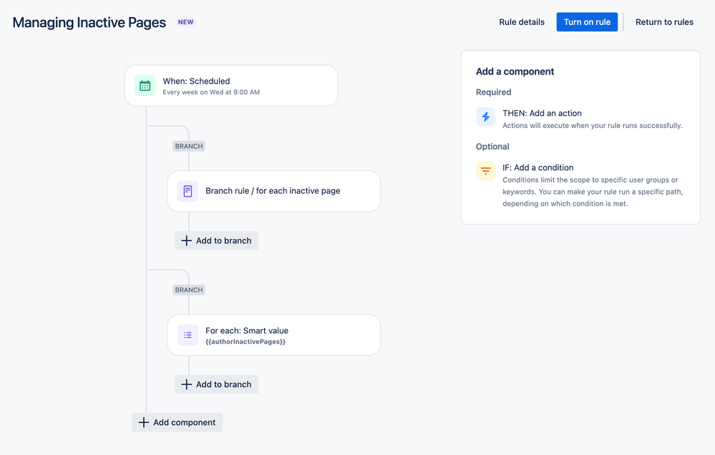
Task: Click the Managing Inactive Pages title
Action: 89,22
